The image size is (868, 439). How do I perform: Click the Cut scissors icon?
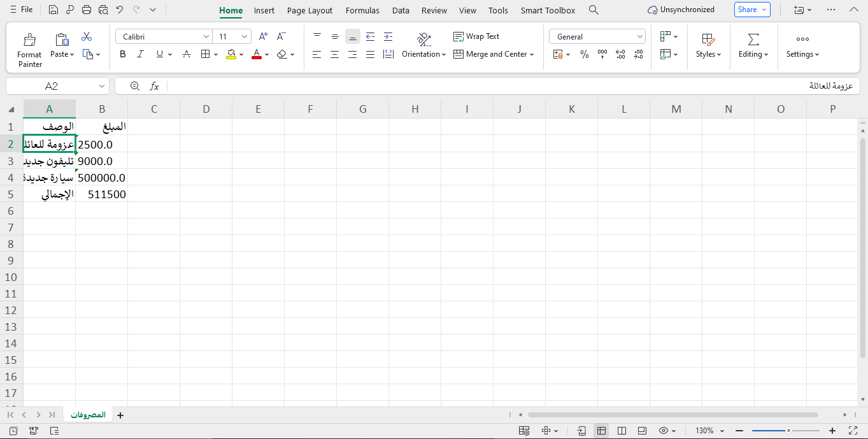[x=87, y=37]
